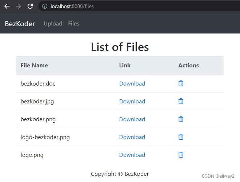Select the Actions column header

pos(189,66)
